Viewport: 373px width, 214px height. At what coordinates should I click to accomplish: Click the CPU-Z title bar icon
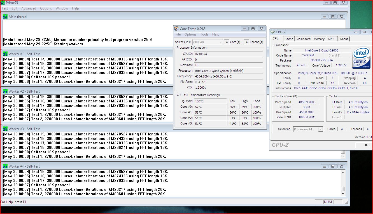pyautogui.click(x=272, y=32)
